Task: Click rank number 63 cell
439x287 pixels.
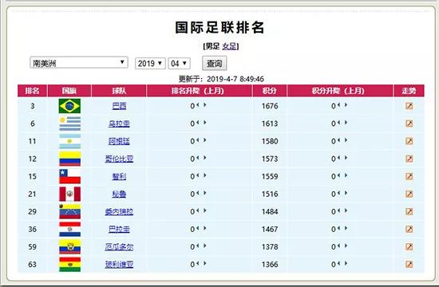Action: pos(33,265)
